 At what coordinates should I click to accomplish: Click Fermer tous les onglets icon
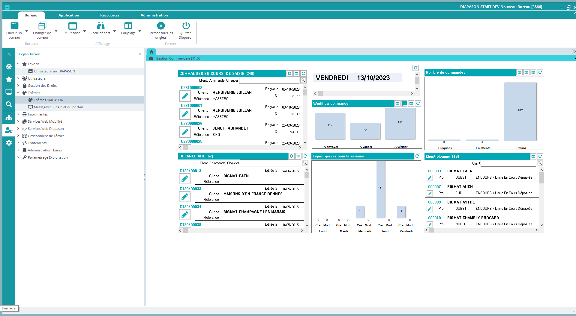161,26
